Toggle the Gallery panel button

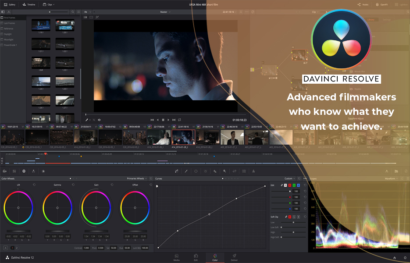(10, 4)
